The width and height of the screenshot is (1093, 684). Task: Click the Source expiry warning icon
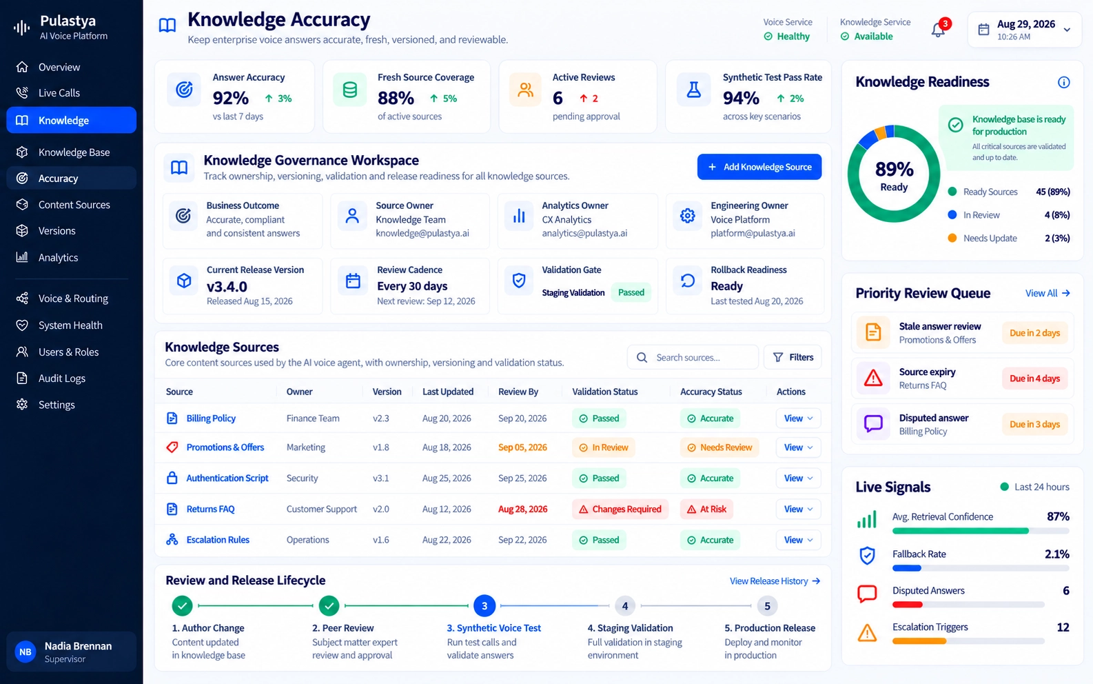point(873,378)
